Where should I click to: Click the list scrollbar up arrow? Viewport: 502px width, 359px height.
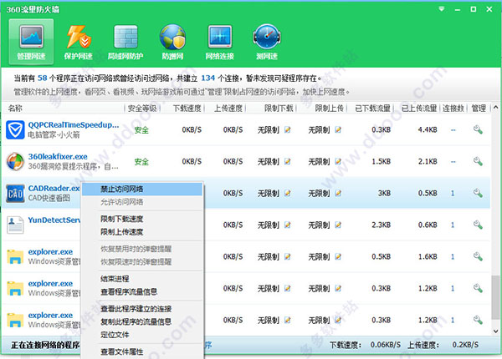[x=495, y=108]
